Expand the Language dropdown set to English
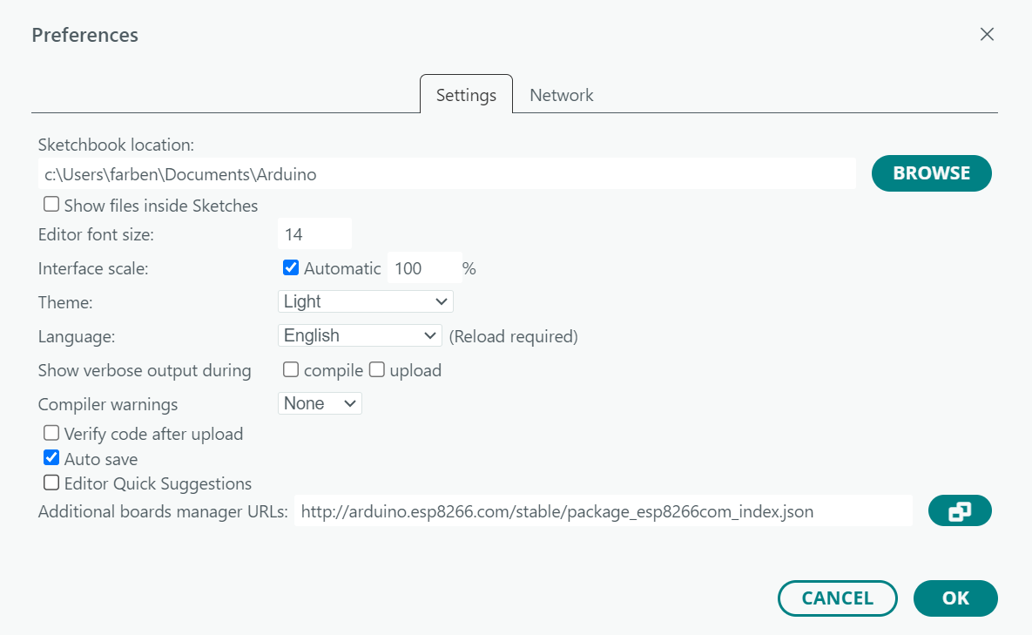 coord(360,335)
